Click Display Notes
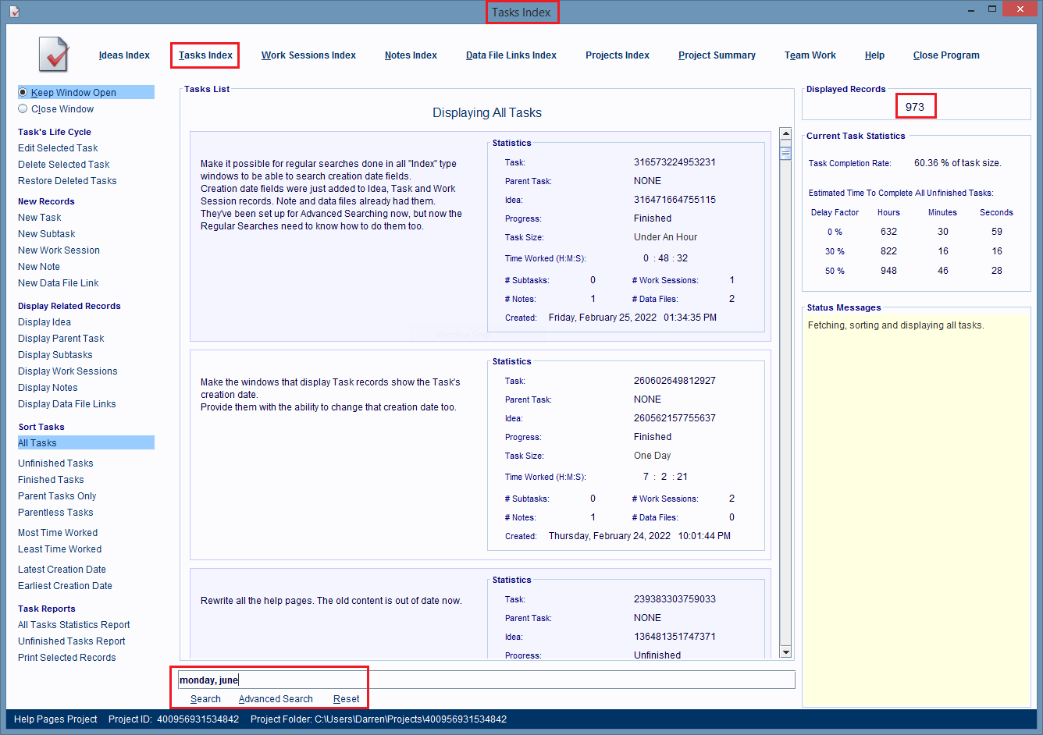Image resolution: width=1043 pixels, height=735 pixels. click(48, 388)
